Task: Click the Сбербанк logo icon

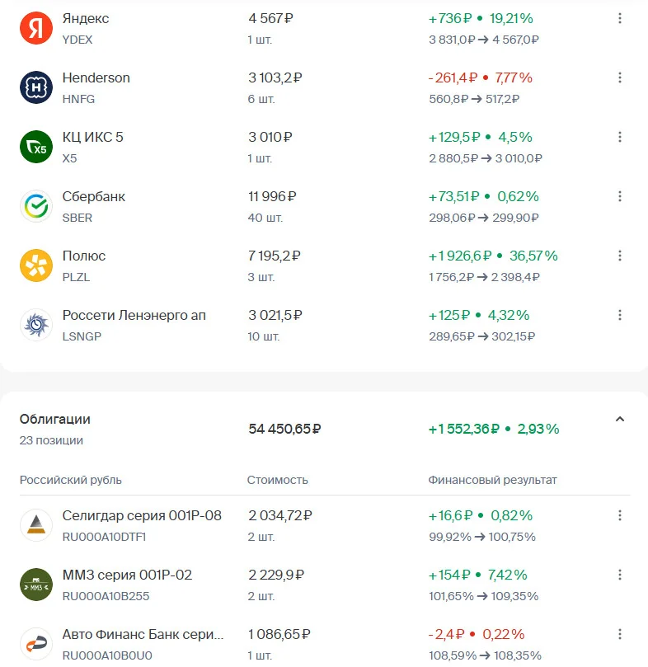Action: (36, 206)
